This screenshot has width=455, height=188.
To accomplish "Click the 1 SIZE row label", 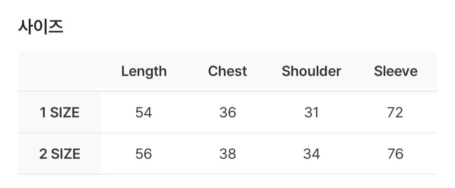I will tap(59, 113).
